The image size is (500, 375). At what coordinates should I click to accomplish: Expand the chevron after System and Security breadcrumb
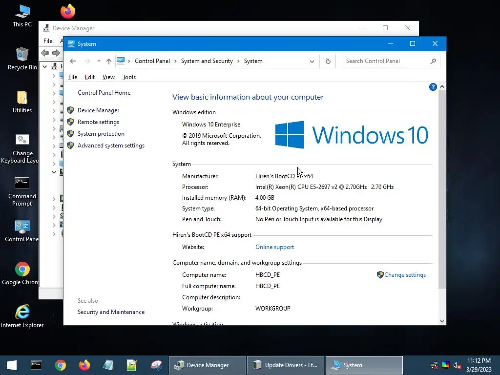[x=238, y=61]
